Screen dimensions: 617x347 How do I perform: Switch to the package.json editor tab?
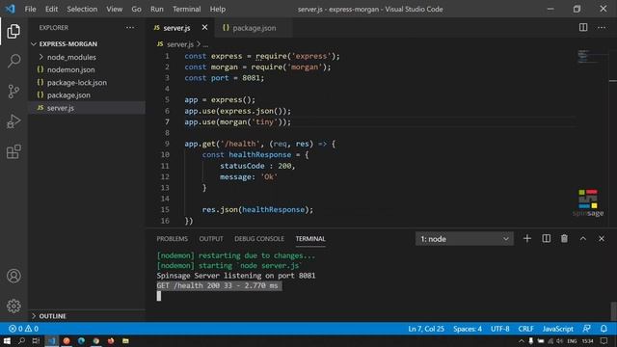coord(254,28)
